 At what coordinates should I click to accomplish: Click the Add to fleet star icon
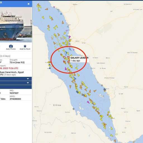(x=25, y=46)
